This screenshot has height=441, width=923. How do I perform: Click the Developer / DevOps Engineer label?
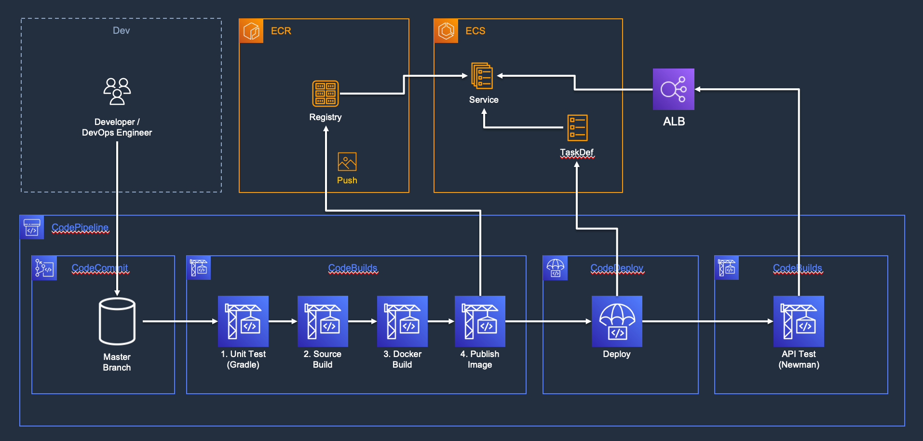pyautogui.click(x=117, y=127)
